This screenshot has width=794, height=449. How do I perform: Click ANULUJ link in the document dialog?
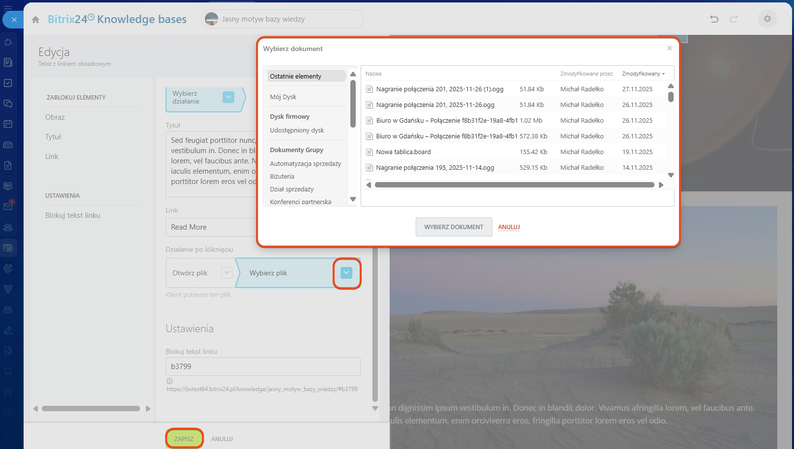509,227
